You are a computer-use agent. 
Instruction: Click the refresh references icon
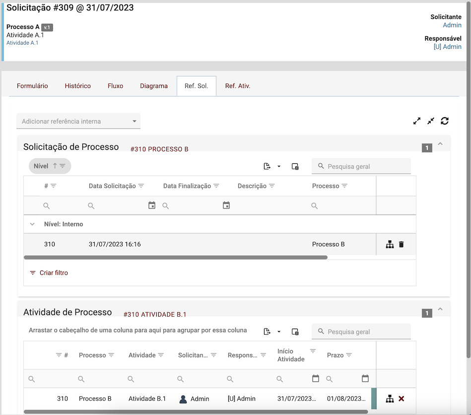click(x=445, y=121)
